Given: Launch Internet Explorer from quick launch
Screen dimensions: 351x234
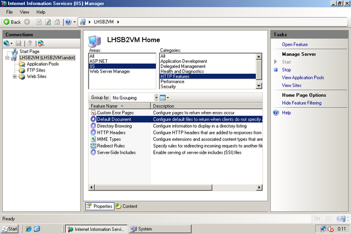Looking at the screenshot, I should (29, 229).
